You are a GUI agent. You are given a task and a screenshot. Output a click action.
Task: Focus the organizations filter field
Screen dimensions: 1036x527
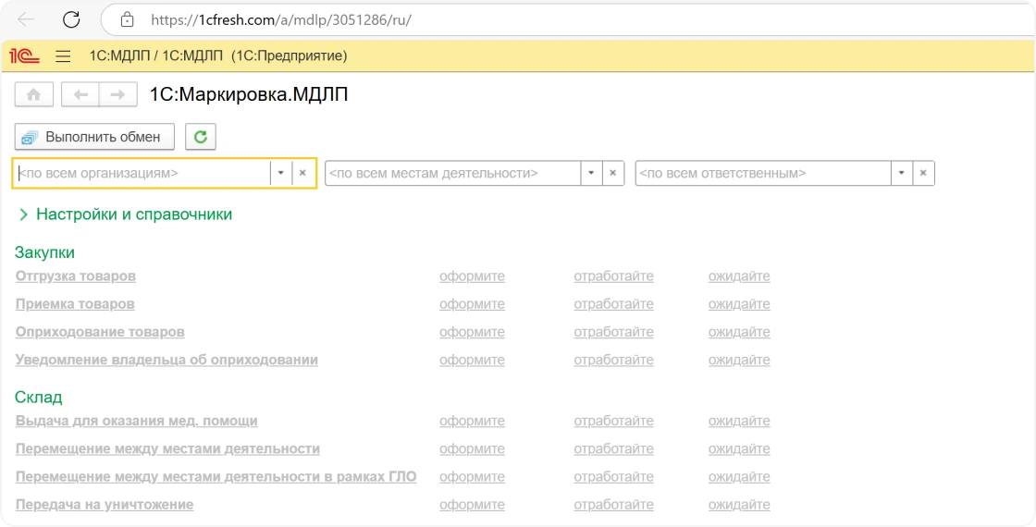[x=142, y=173]
